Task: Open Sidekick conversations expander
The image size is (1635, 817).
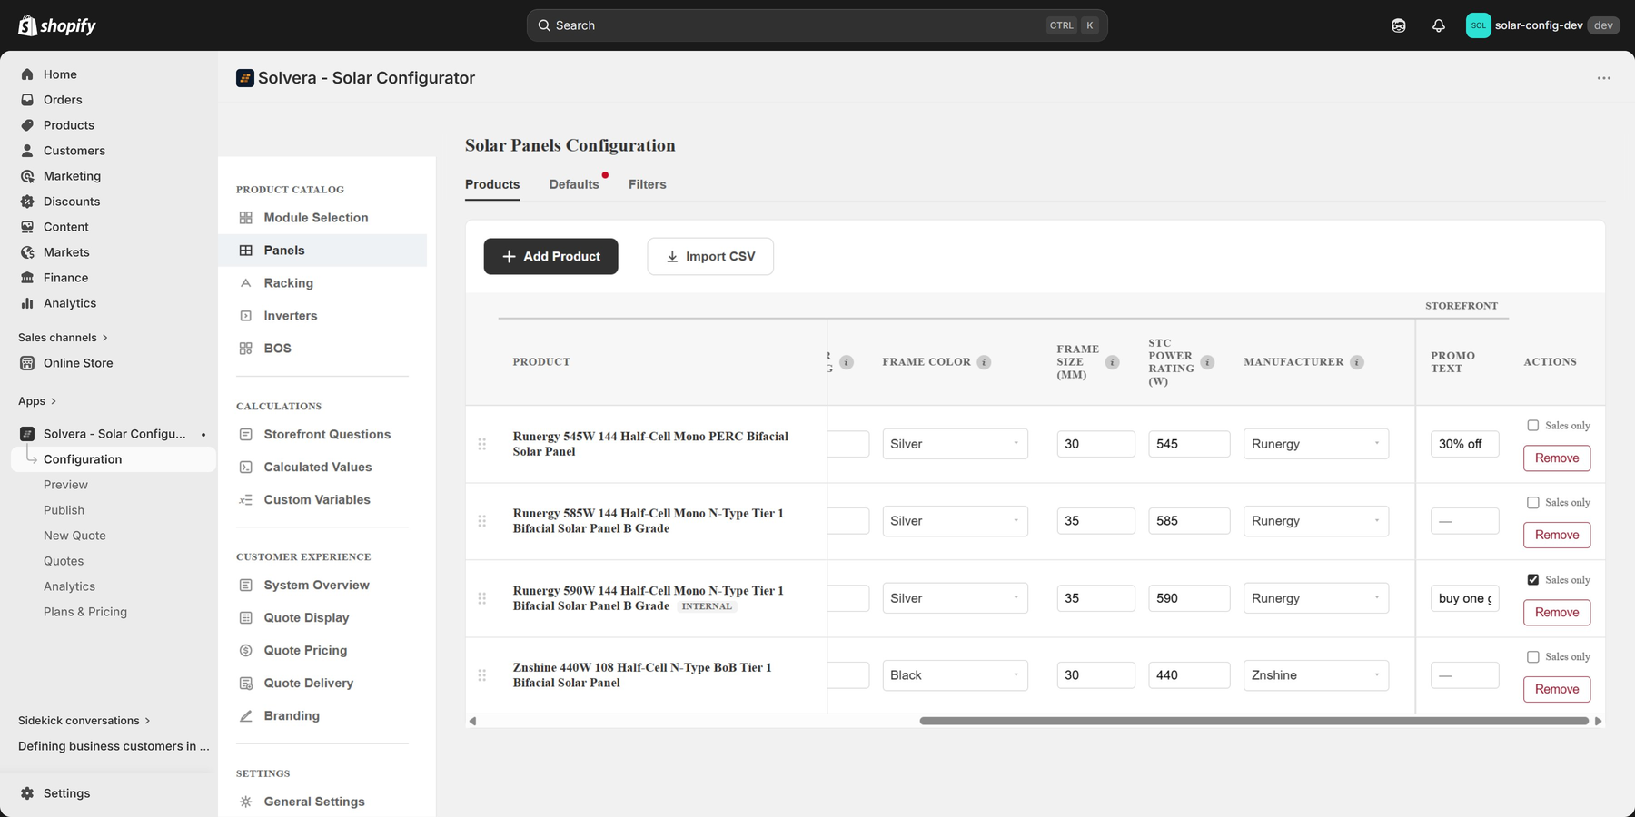Action: pyautogui.click(x=84, y=721)
